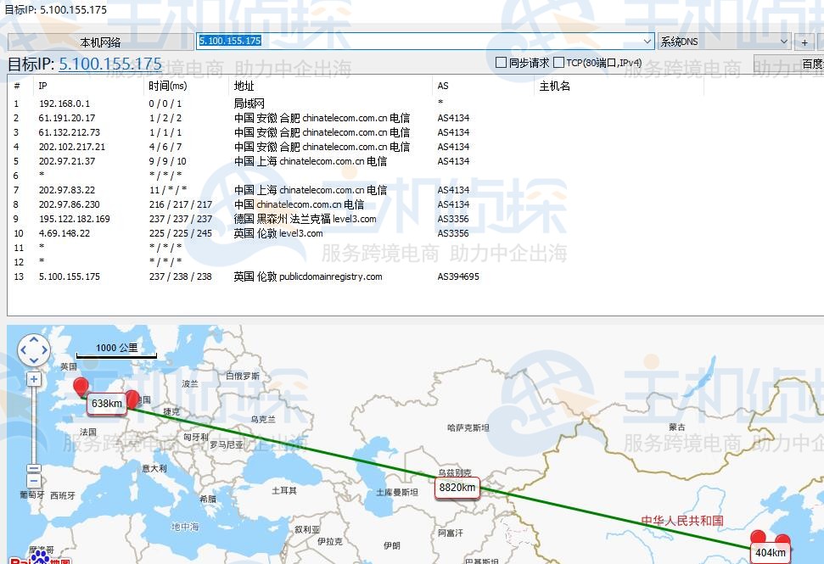Enable the 同步请求 checkbox
The width and height of the screenshot is (824, 564).
point(502,63)
